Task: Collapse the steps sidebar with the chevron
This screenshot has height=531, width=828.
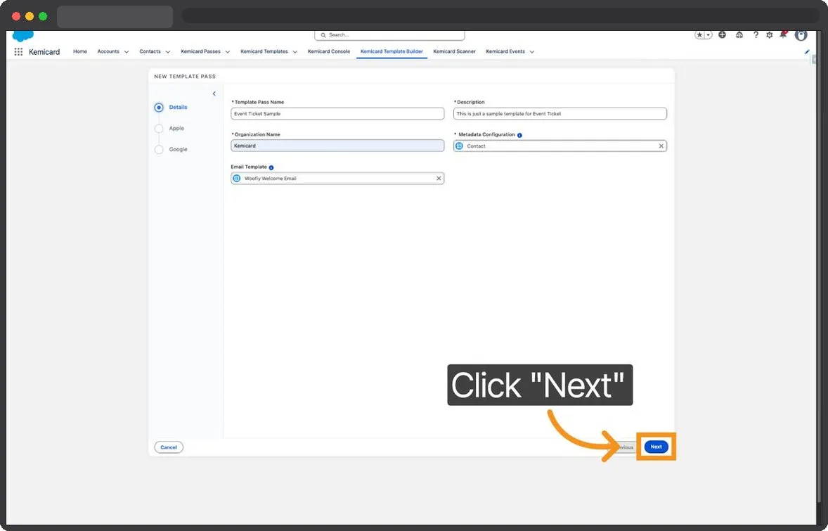Action: coord(214,94)
